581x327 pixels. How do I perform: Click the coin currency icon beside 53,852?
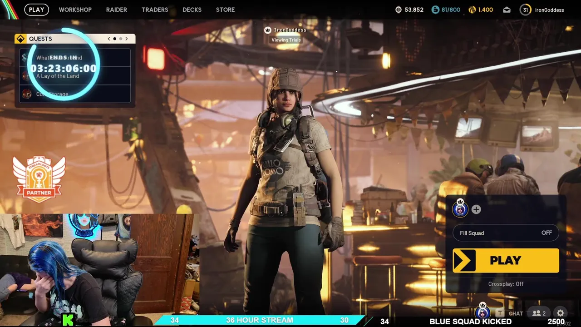tap(399, 10)
